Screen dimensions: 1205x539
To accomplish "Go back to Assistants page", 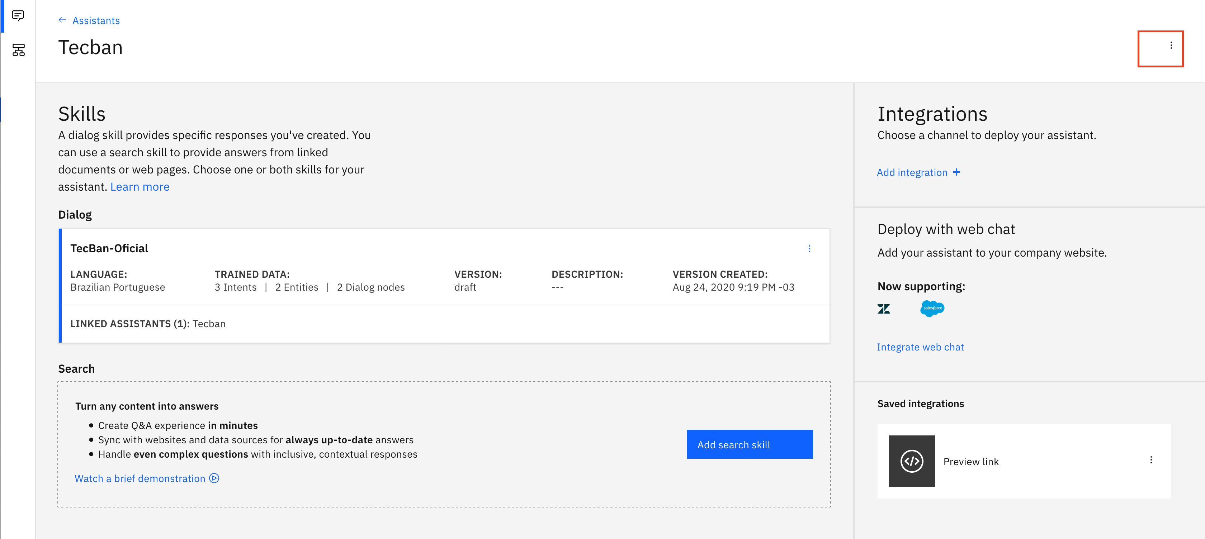I will [96, 20].
